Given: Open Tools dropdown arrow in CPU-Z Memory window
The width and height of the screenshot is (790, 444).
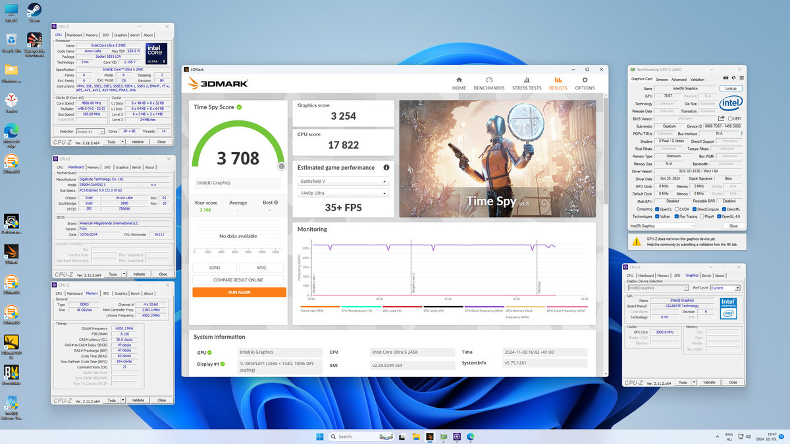Looking at the screenshot, I should point(122,400).
